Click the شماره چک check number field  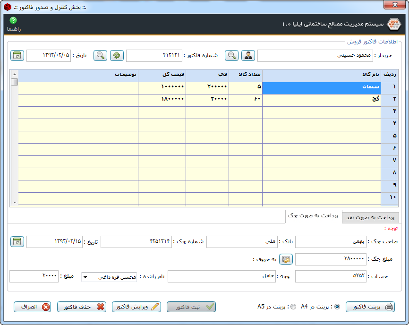coord(136,242)
